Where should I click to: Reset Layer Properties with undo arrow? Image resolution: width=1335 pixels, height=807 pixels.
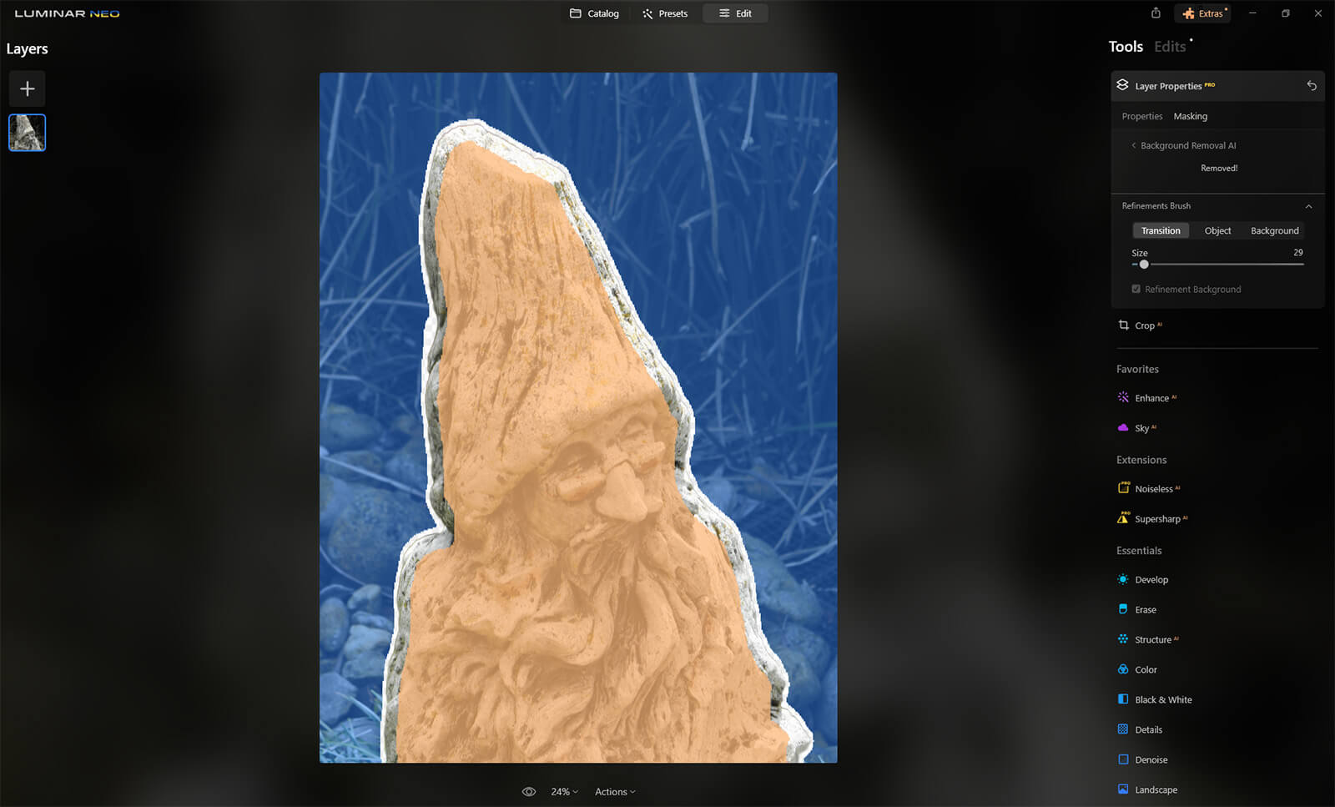point(1312,86)
